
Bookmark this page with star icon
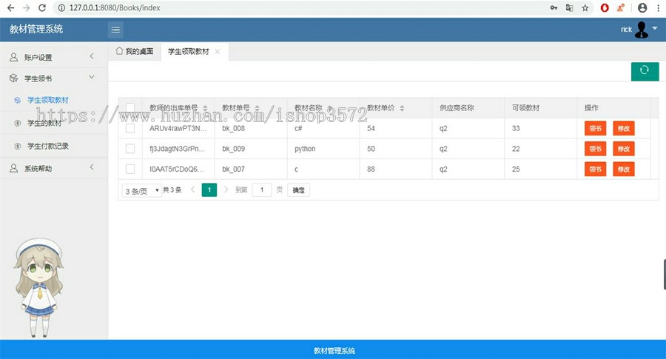tap(585, 7)
